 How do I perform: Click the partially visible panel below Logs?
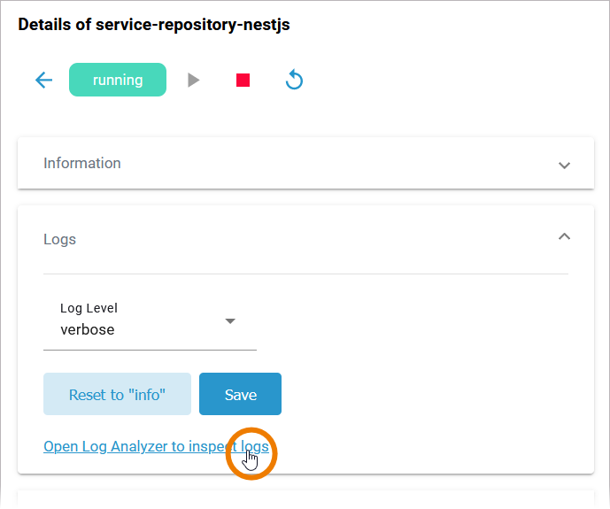click(305, 499)
